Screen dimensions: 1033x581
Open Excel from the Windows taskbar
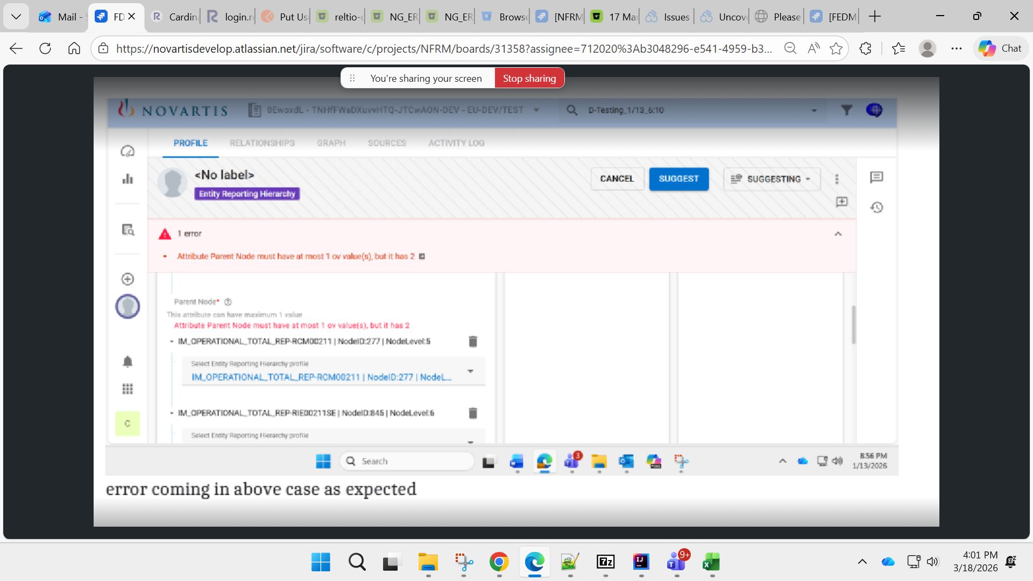click(711, 562)
